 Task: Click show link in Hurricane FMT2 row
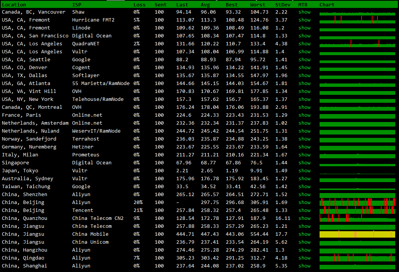click(304, 20)
